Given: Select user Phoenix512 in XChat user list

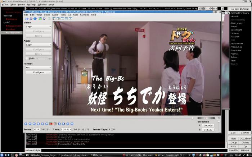Looking at the screenshot, I should coord(236,47).
